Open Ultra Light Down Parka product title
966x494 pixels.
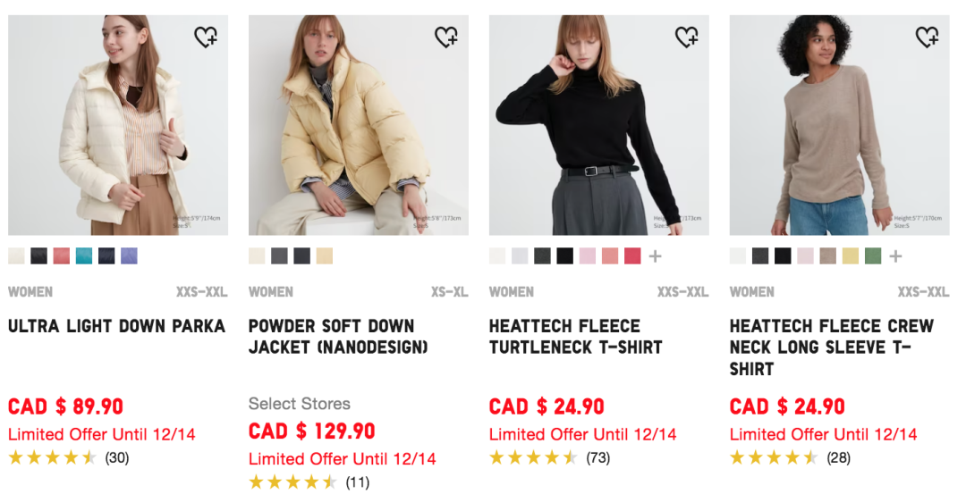coord(116,326)
